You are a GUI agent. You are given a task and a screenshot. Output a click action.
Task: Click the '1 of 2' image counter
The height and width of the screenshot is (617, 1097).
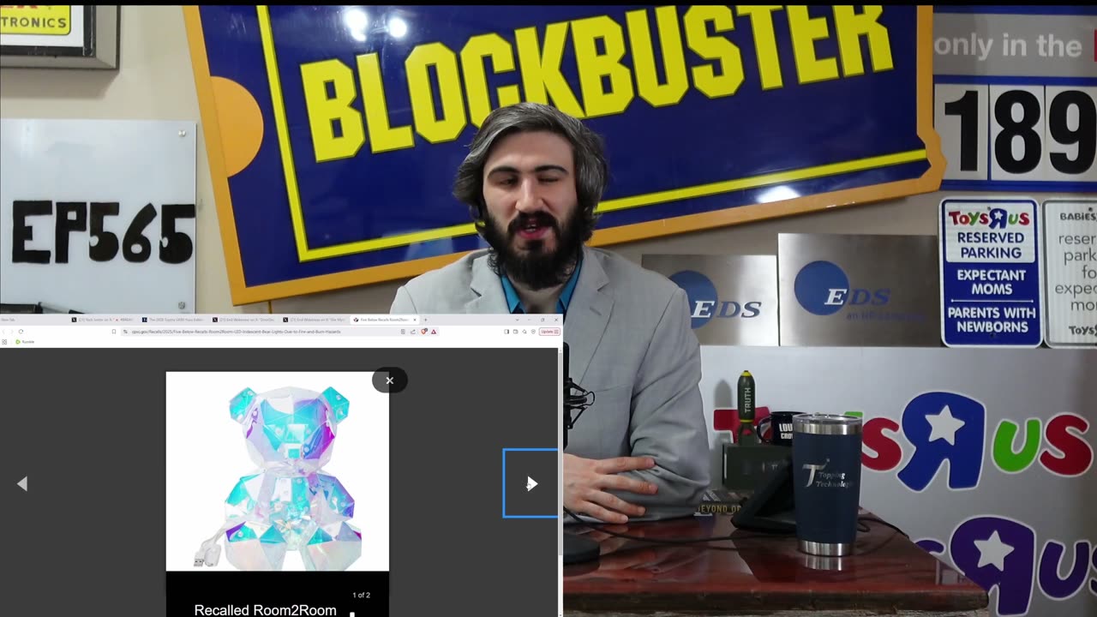pos(362,595)
